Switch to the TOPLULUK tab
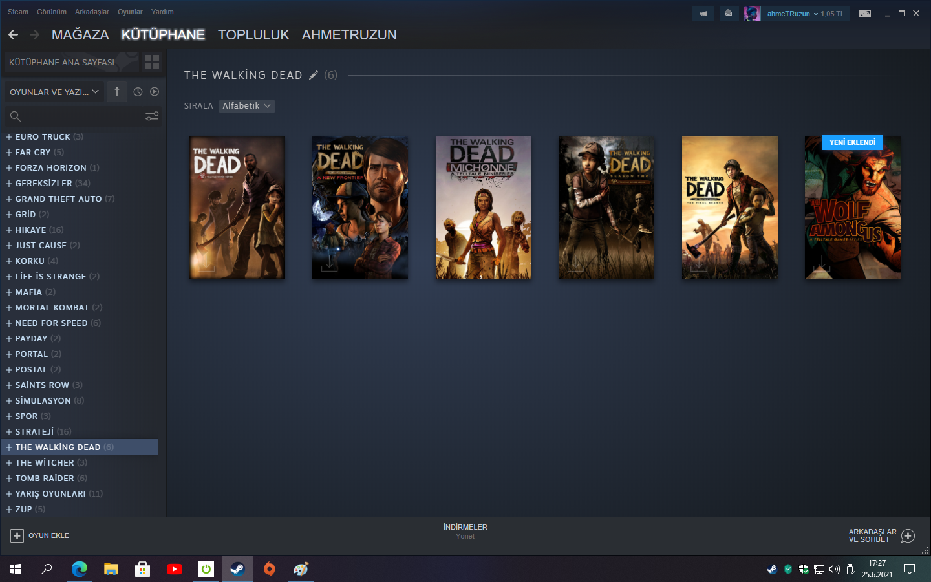 click(x=253, y=35)
